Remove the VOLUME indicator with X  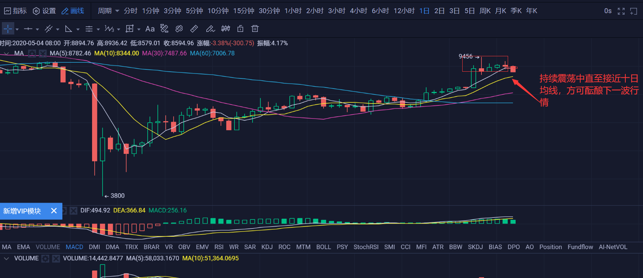coord(56,258)
